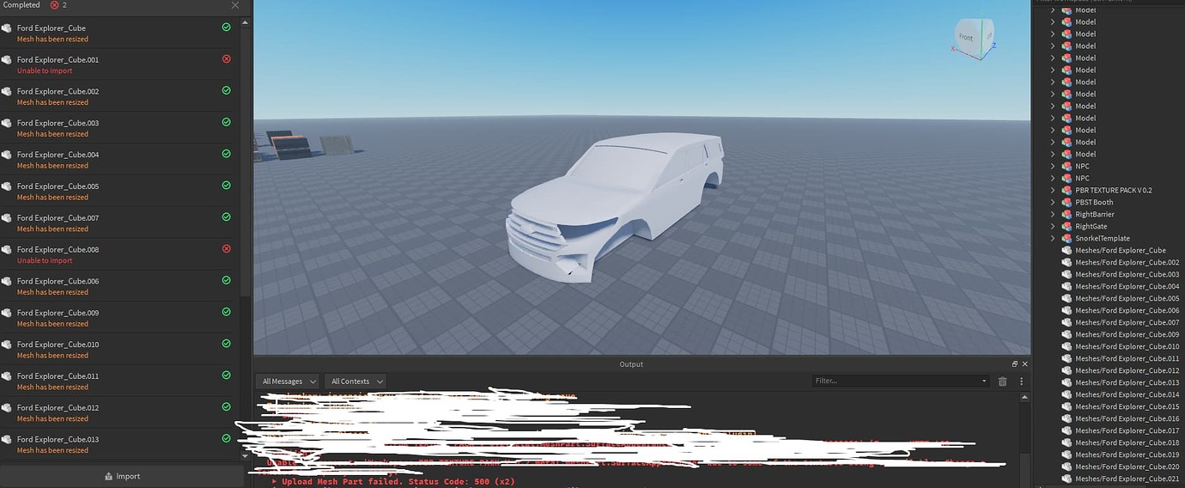Select Meshes/Ford Explorer_Cube.021 in Explorer
1185x488 pixels.
pos(1127,479)
